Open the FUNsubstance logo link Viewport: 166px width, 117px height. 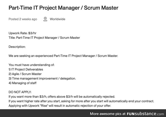(145, 114)
